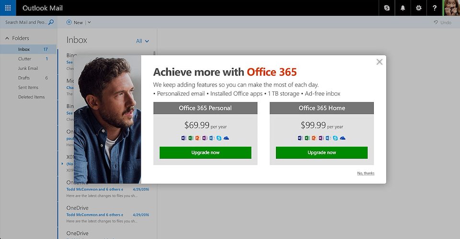Open the app launcher grid icon

[x=8, y=8]
